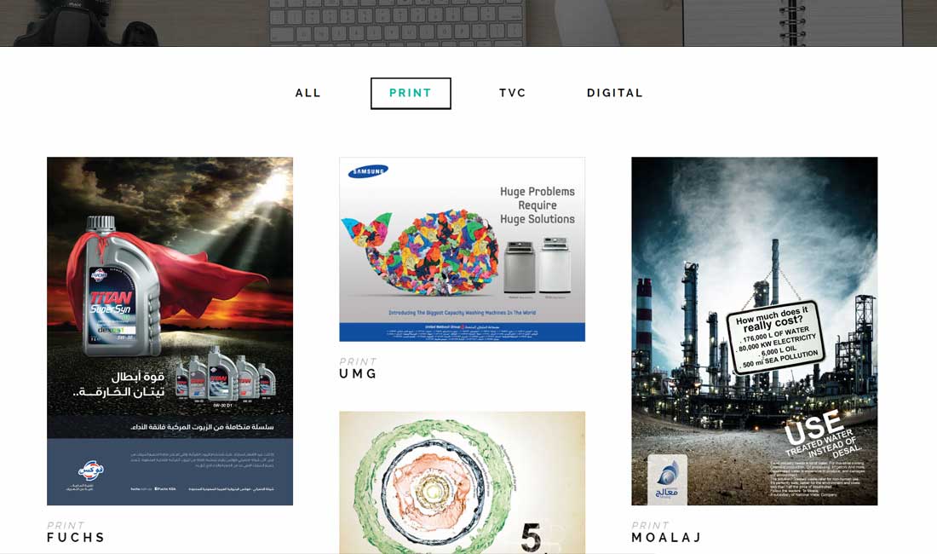Open the MOALAJ project title link
The height and width of the screenshot is (554, 937).
[666, 537]
